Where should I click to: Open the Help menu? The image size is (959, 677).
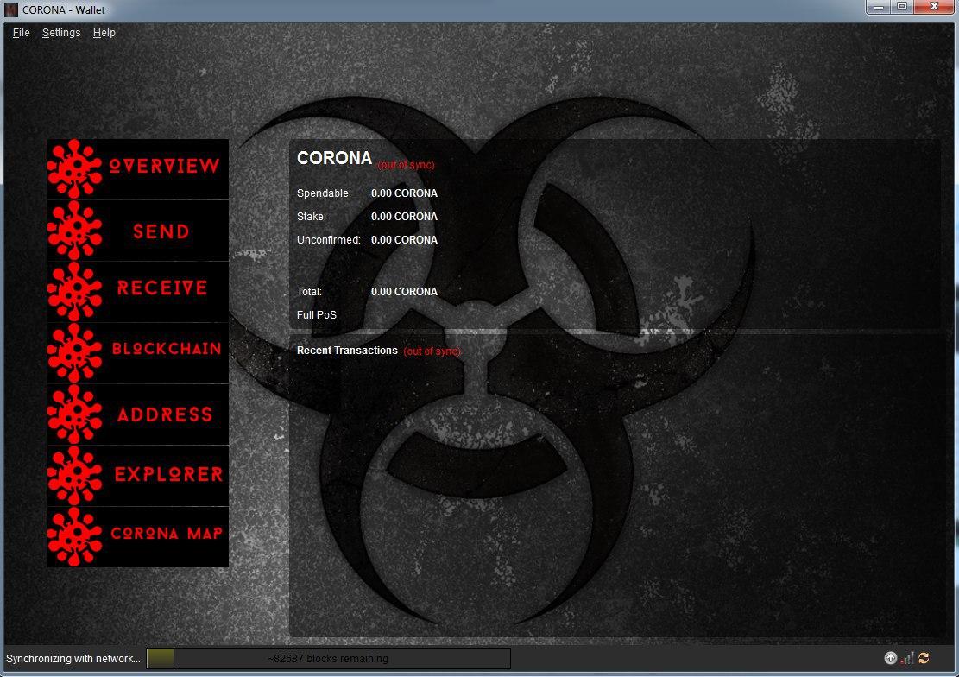[104, 33]
